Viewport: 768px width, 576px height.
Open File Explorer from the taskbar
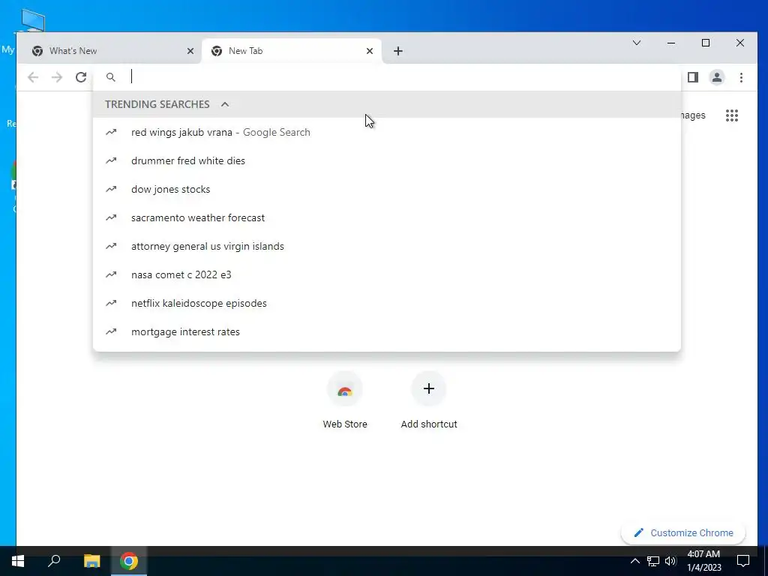click(91, 561)
